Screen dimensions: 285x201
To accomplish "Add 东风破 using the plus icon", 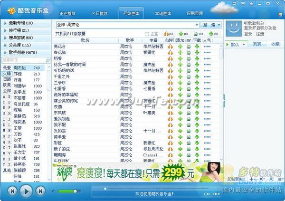I will pos(180,113).
